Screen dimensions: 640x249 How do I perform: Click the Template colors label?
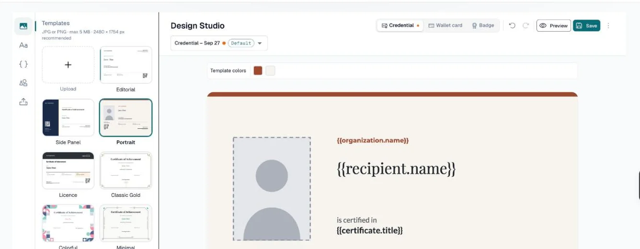click(x=228, y=71)
